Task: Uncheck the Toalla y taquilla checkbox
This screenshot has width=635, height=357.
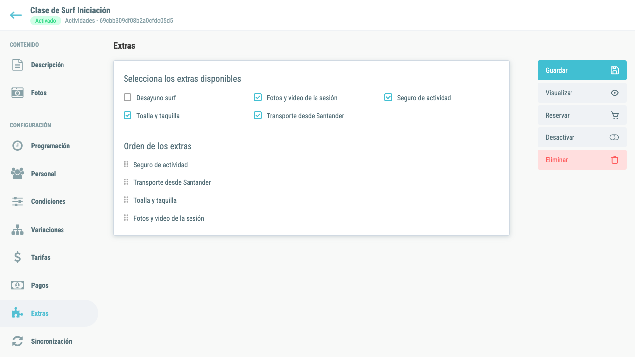Action: pos(127,115)
